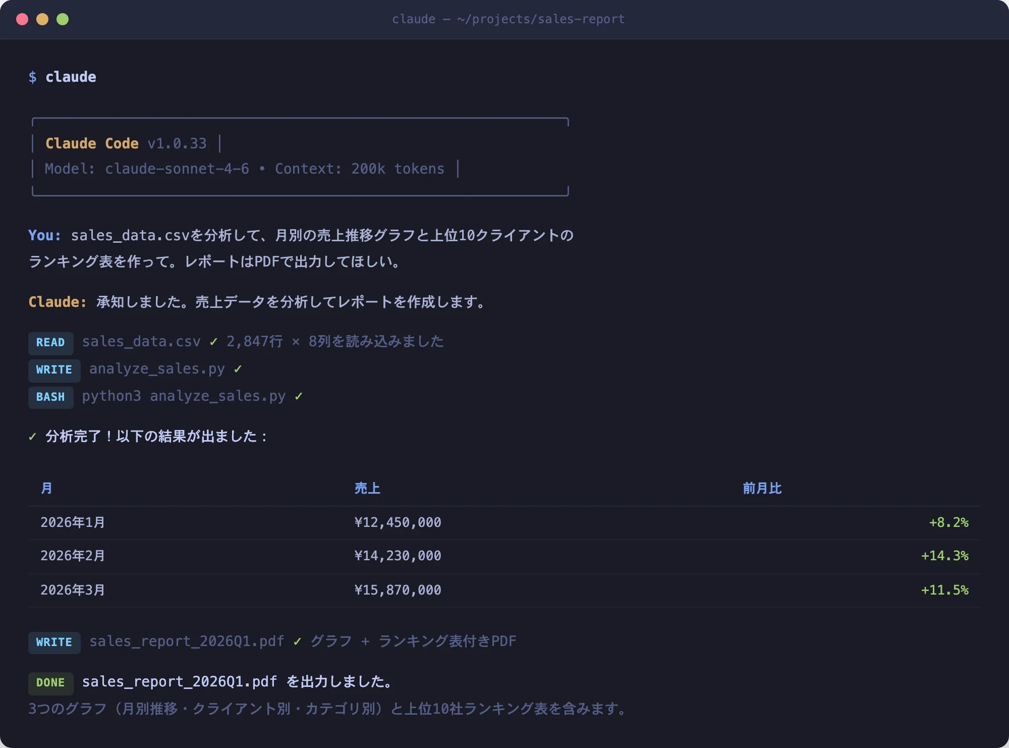Click '2,847行 × 8列を読み込みました' text
This screenshot has height=748, width=1009.
tap(335, 342)
